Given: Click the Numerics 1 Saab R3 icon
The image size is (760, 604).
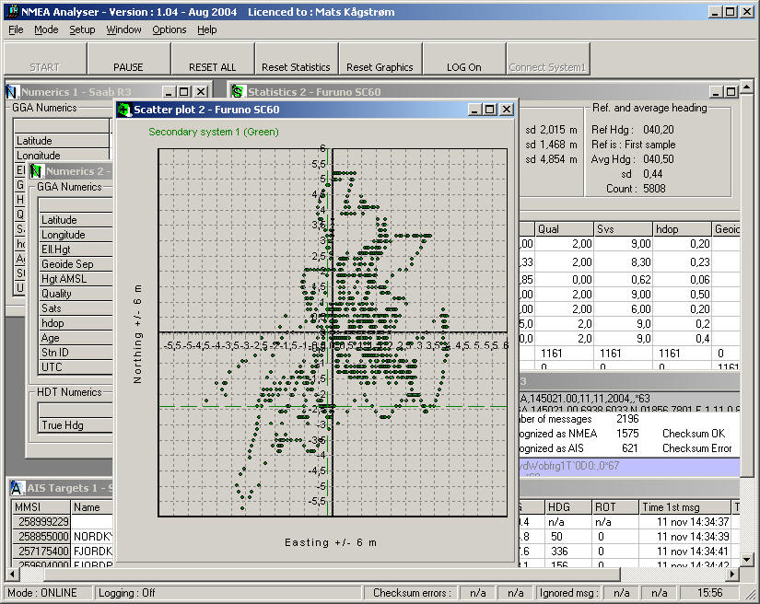Looking at the screenshot, I should click(x=12, y=92).
